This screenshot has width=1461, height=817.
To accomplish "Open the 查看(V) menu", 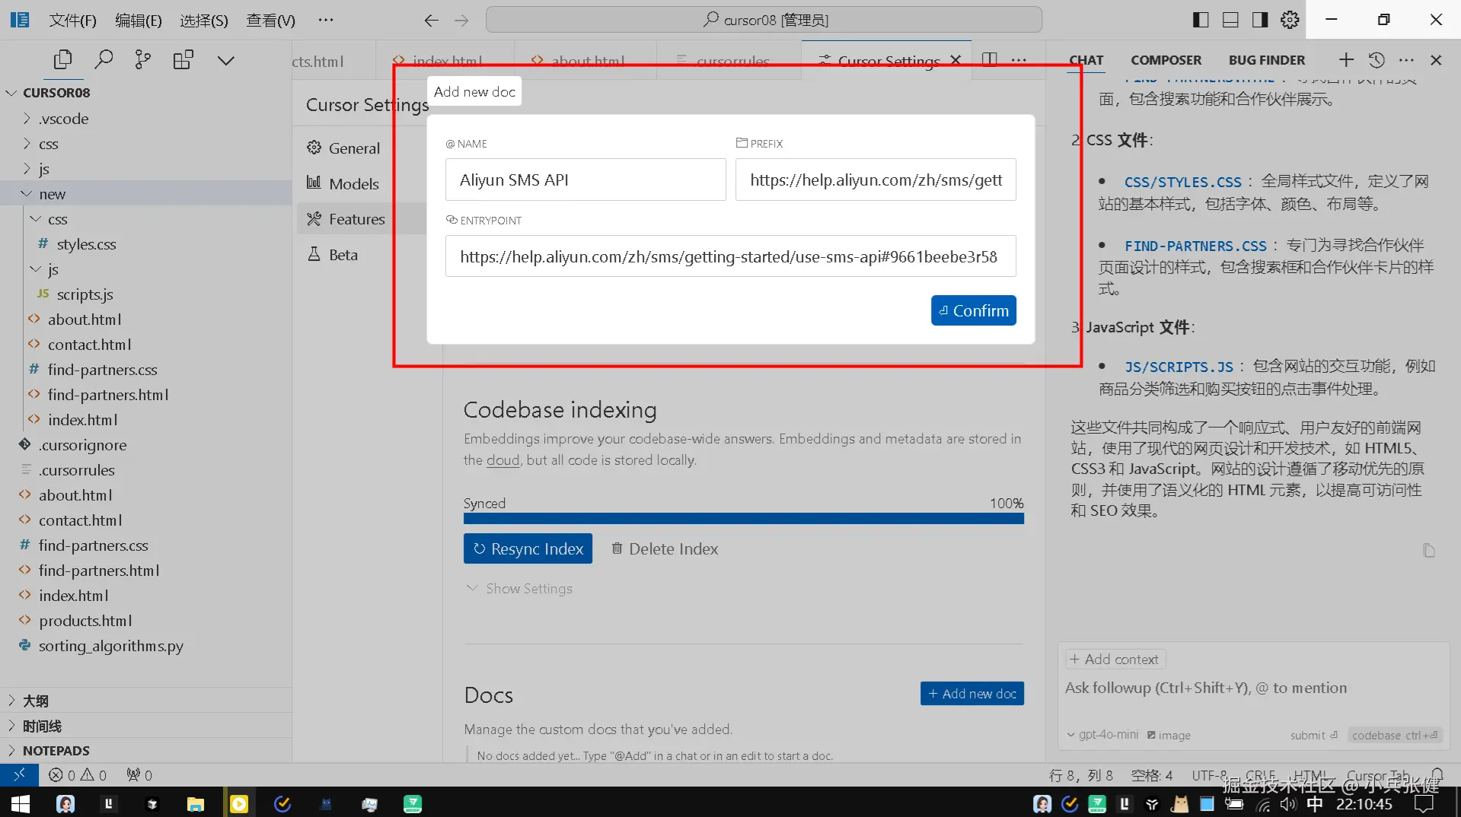I will 270,21.
